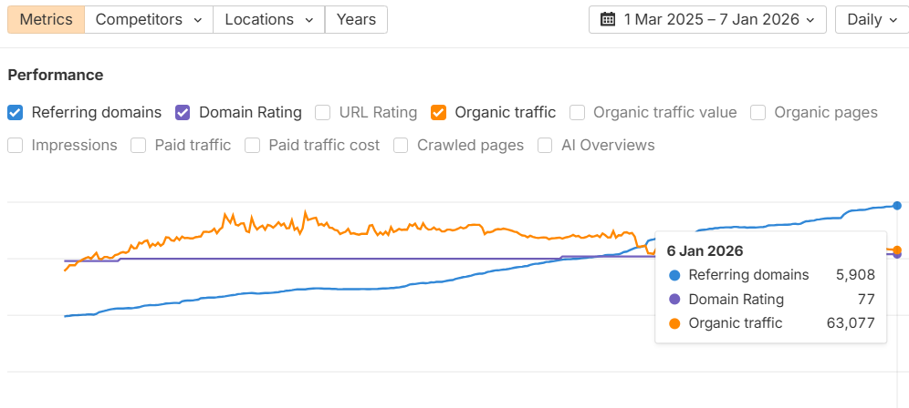Expand the Competitors dropdown
This screenshot has width=909, height=408.
coord(149,19)
